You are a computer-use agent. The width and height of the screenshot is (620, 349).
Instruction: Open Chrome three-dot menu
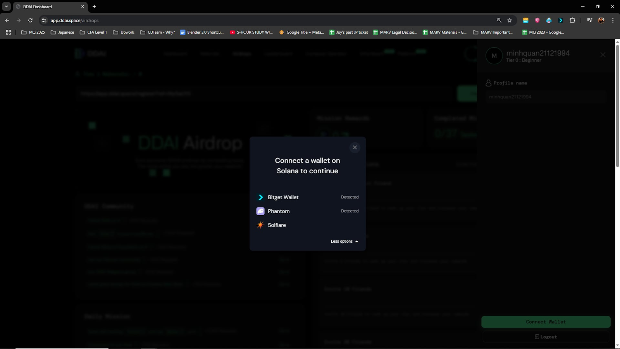613,20
